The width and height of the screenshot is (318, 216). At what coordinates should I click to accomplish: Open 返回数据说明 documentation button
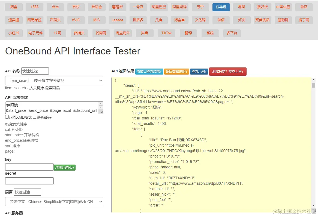[x=176, y=72]
